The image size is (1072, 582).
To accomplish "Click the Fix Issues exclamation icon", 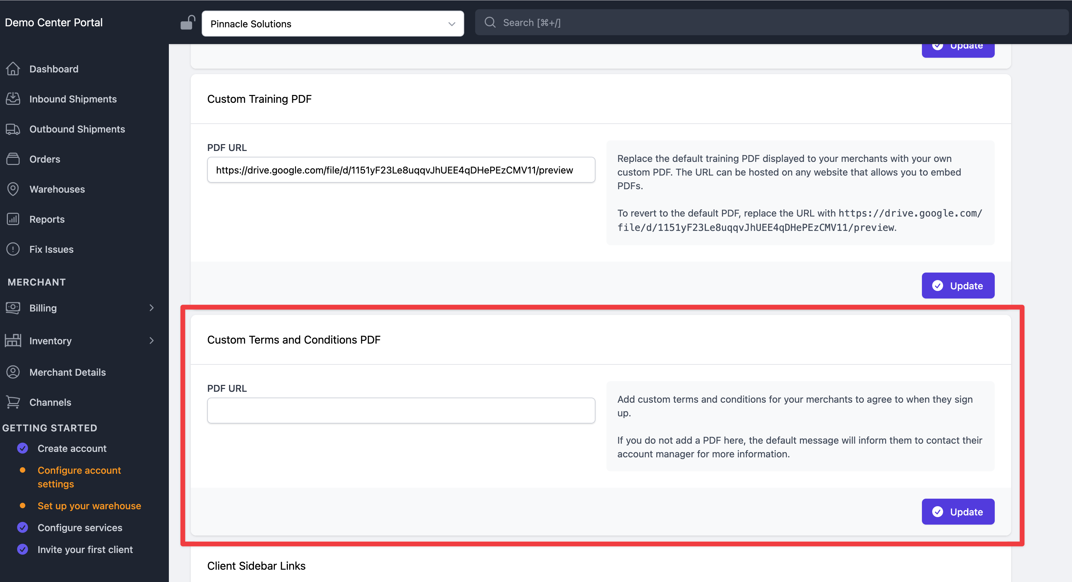I will [13, 249].
